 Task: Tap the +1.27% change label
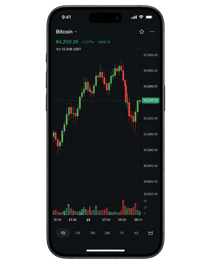tap(88, 42)
